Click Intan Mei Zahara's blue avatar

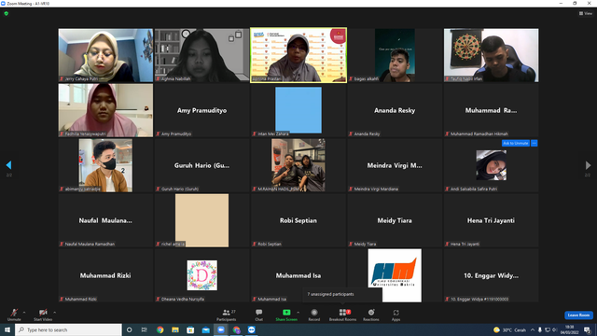[298, 110]
